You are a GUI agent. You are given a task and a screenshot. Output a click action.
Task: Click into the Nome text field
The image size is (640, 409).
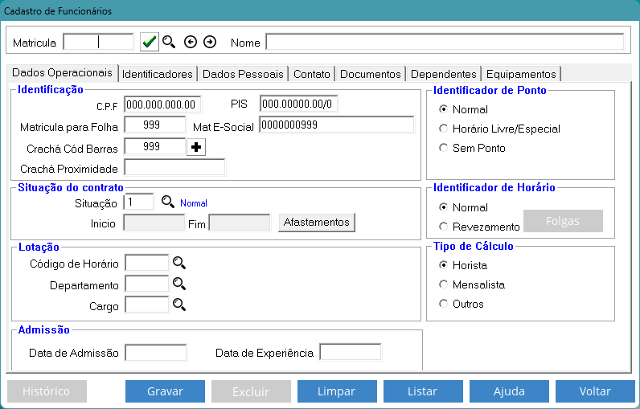(445, 42)
